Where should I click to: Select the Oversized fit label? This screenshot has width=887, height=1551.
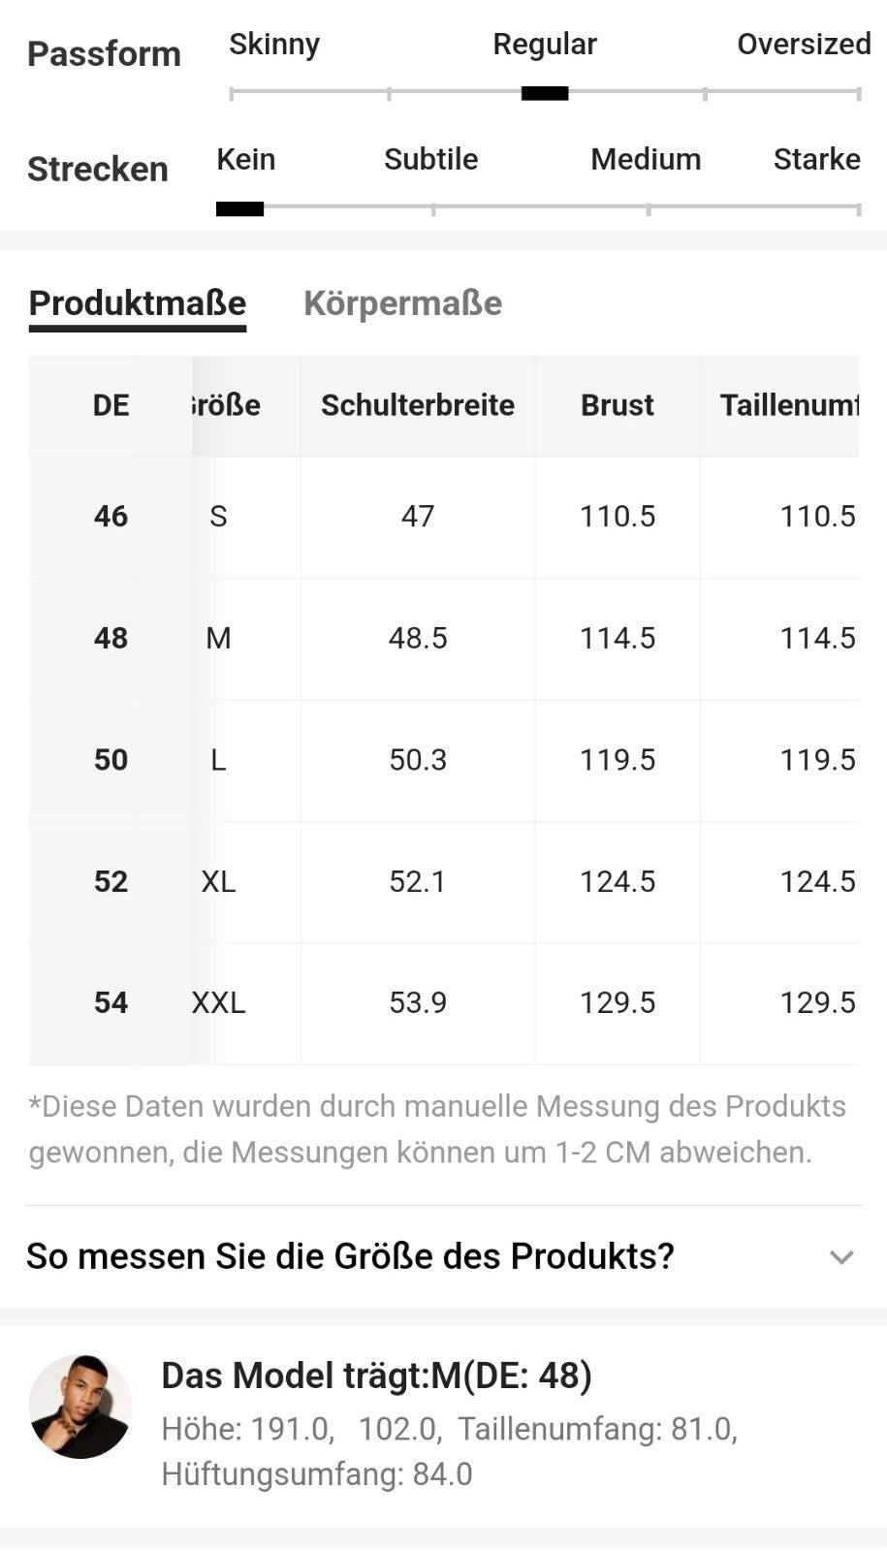804,45
